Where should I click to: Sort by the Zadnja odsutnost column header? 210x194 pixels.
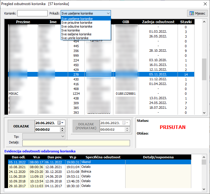click(158, 22)
